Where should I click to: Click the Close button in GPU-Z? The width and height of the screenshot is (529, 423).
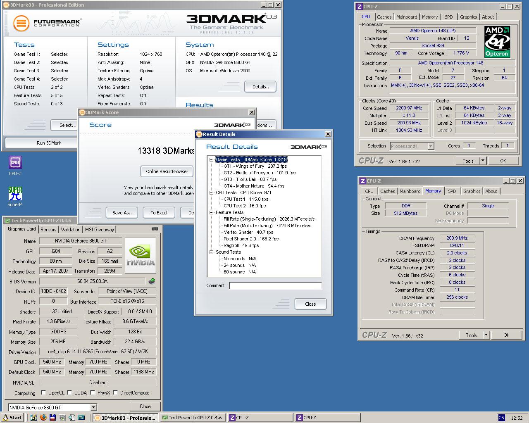[x=145, y=406]
